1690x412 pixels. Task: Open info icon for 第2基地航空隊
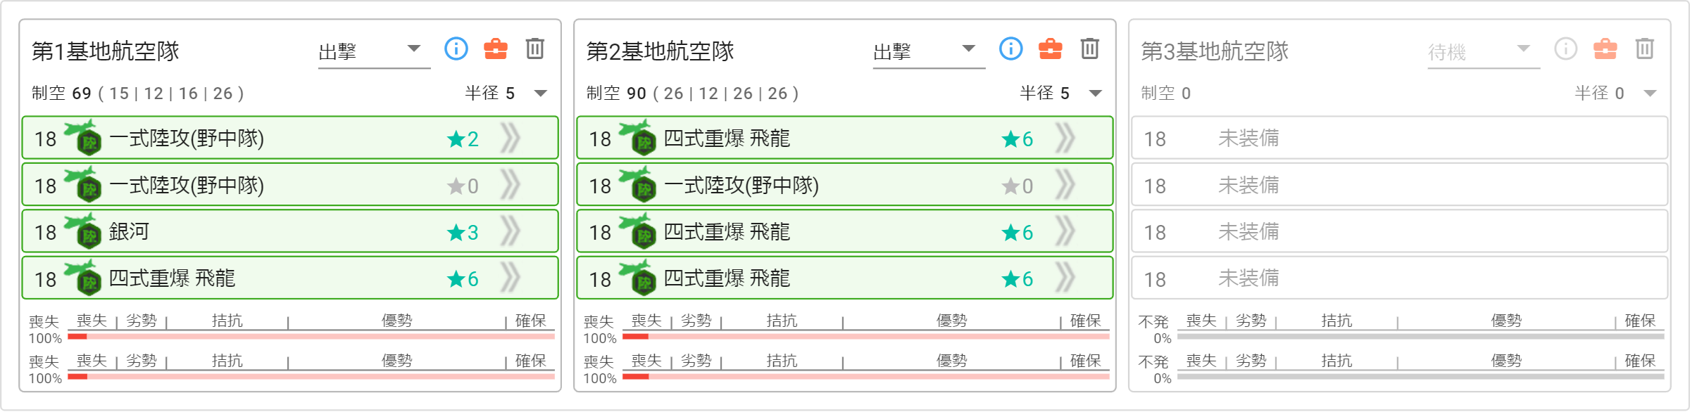(1011, 49)
